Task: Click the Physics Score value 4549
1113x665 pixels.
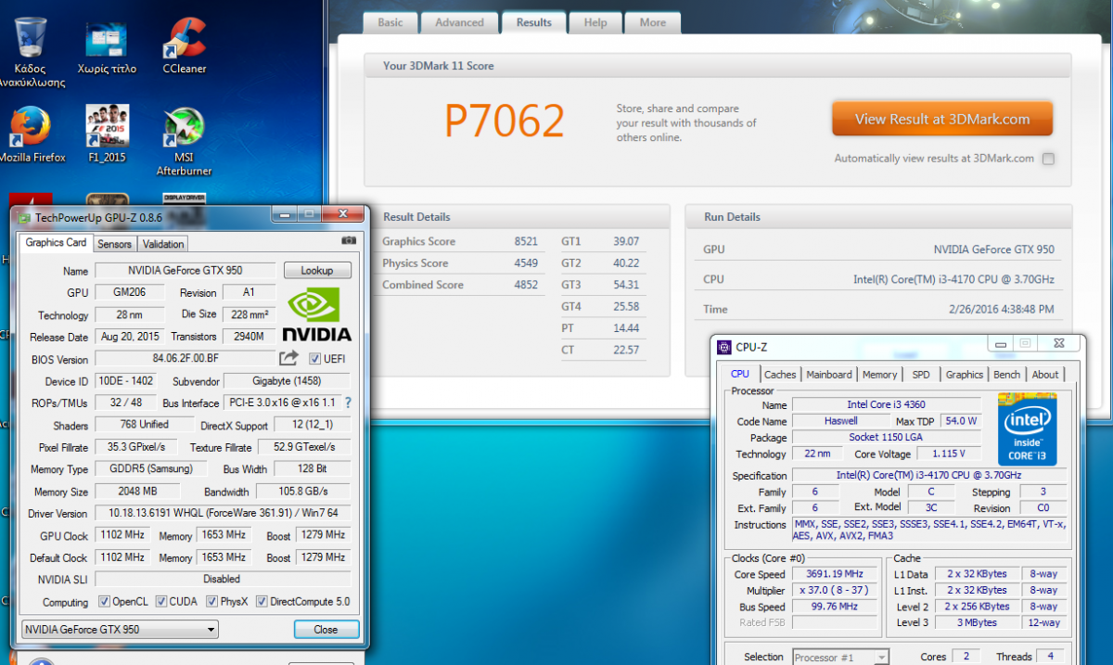Action: (526, 263)
